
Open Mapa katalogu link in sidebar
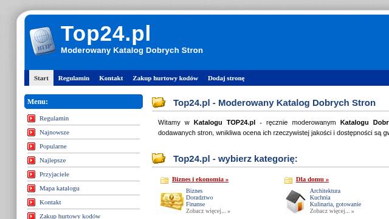pos(60,189)
